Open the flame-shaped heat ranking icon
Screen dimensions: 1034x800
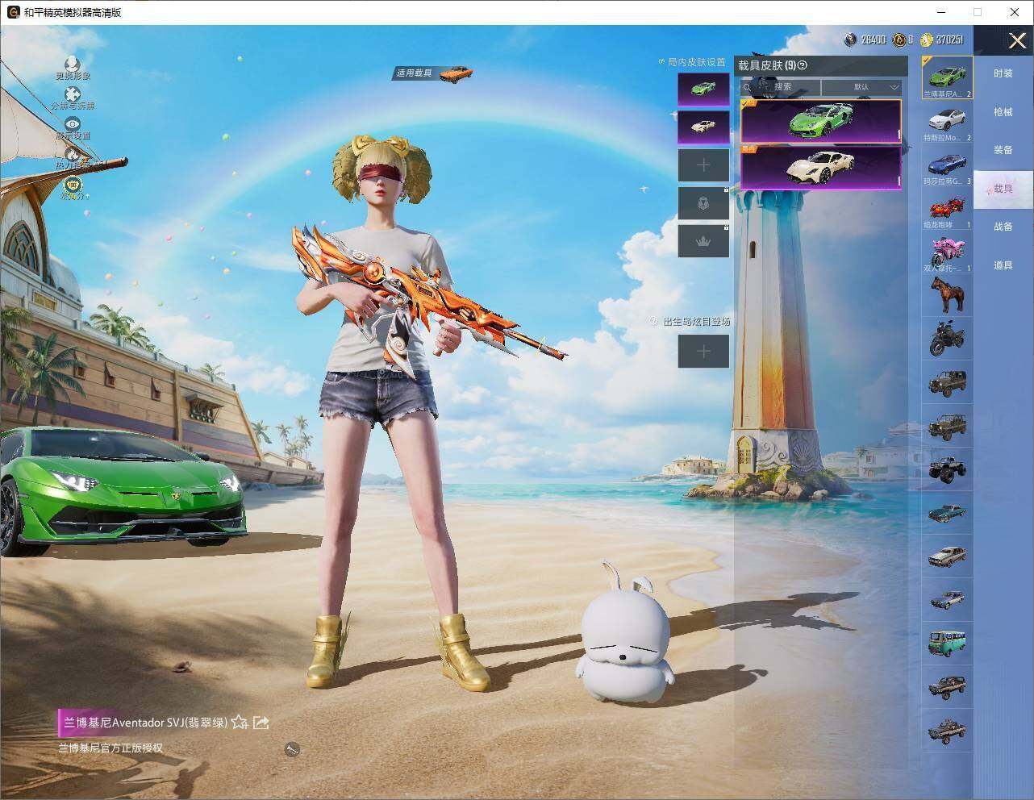(x=73, y=153)
